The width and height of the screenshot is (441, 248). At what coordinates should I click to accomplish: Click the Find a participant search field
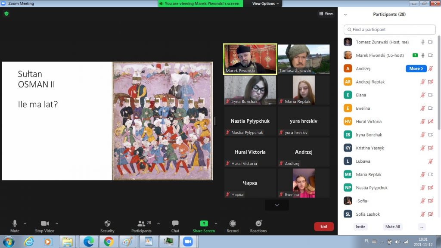coord(390,30)
